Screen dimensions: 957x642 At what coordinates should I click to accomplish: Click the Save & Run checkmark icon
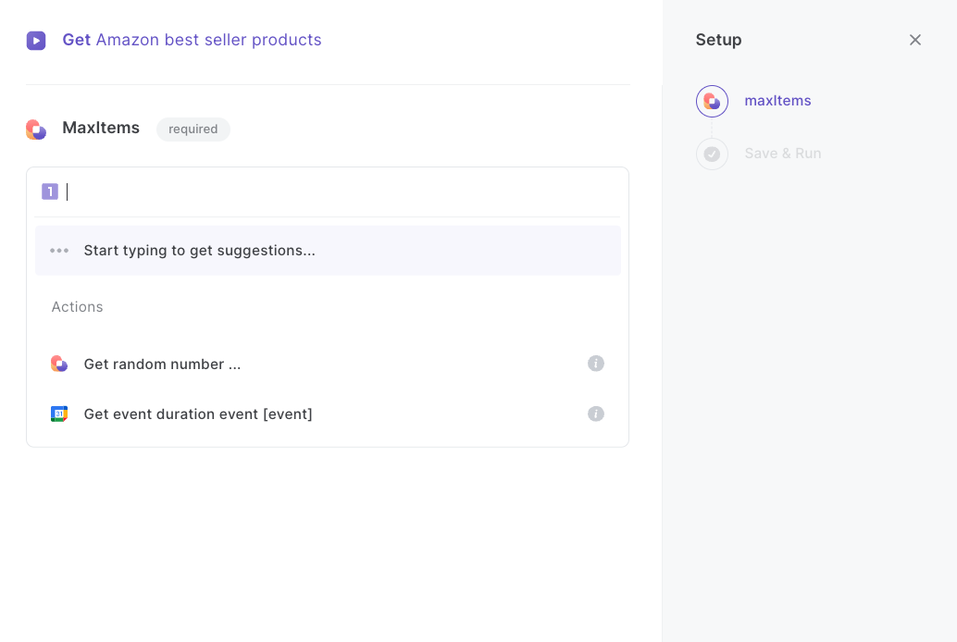[x=712, y=154]
